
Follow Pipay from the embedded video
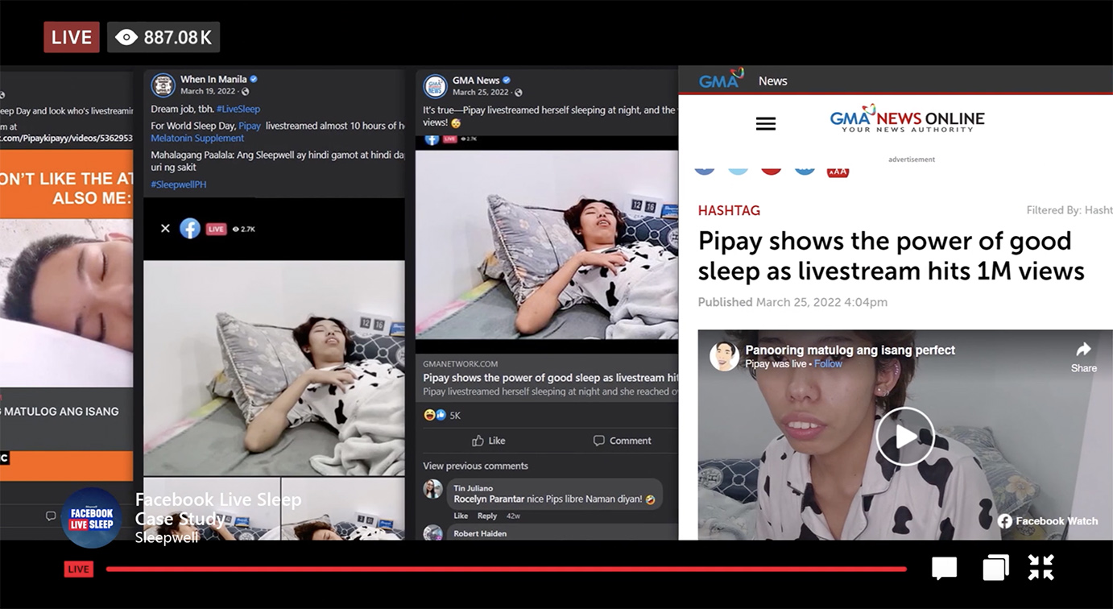click(x=828, y=363)
